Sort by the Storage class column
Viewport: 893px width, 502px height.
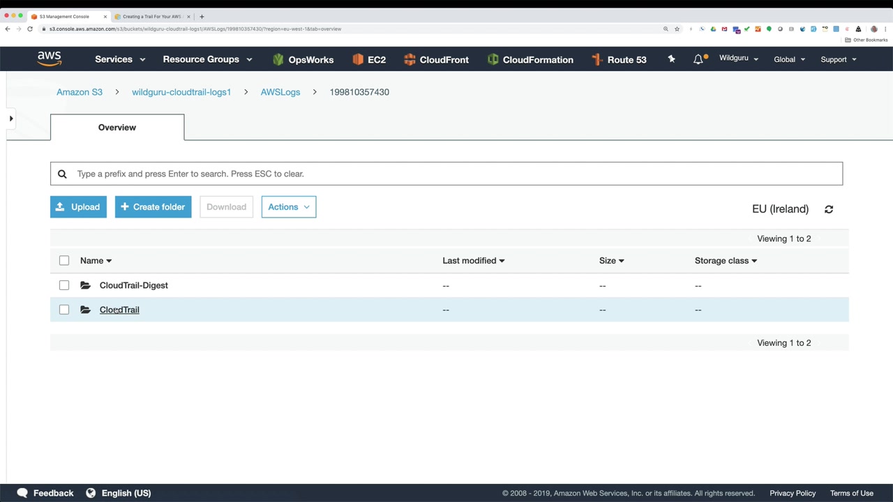coord(726,261)
